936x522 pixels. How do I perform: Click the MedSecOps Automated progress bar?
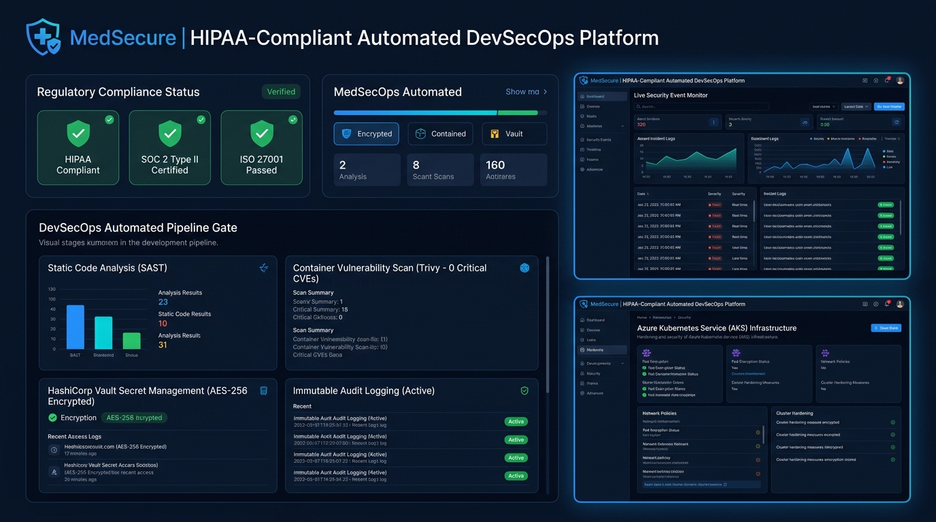click(440, 113)
